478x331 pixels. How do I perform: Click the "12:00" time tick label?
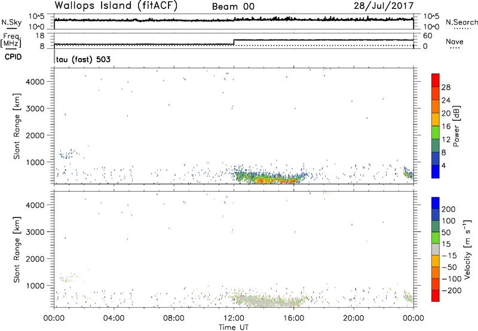234,318
